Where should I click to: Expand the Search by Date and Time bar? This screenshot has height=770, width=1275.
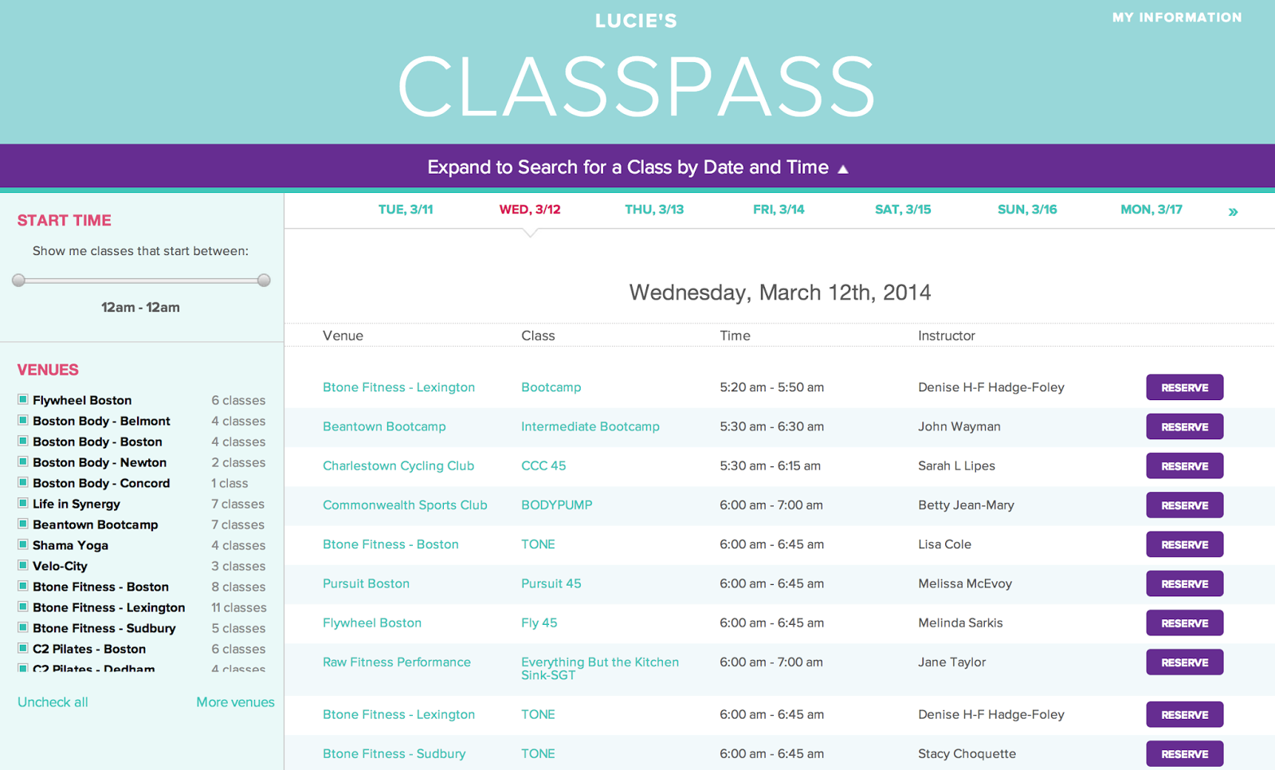coord(637,167)
